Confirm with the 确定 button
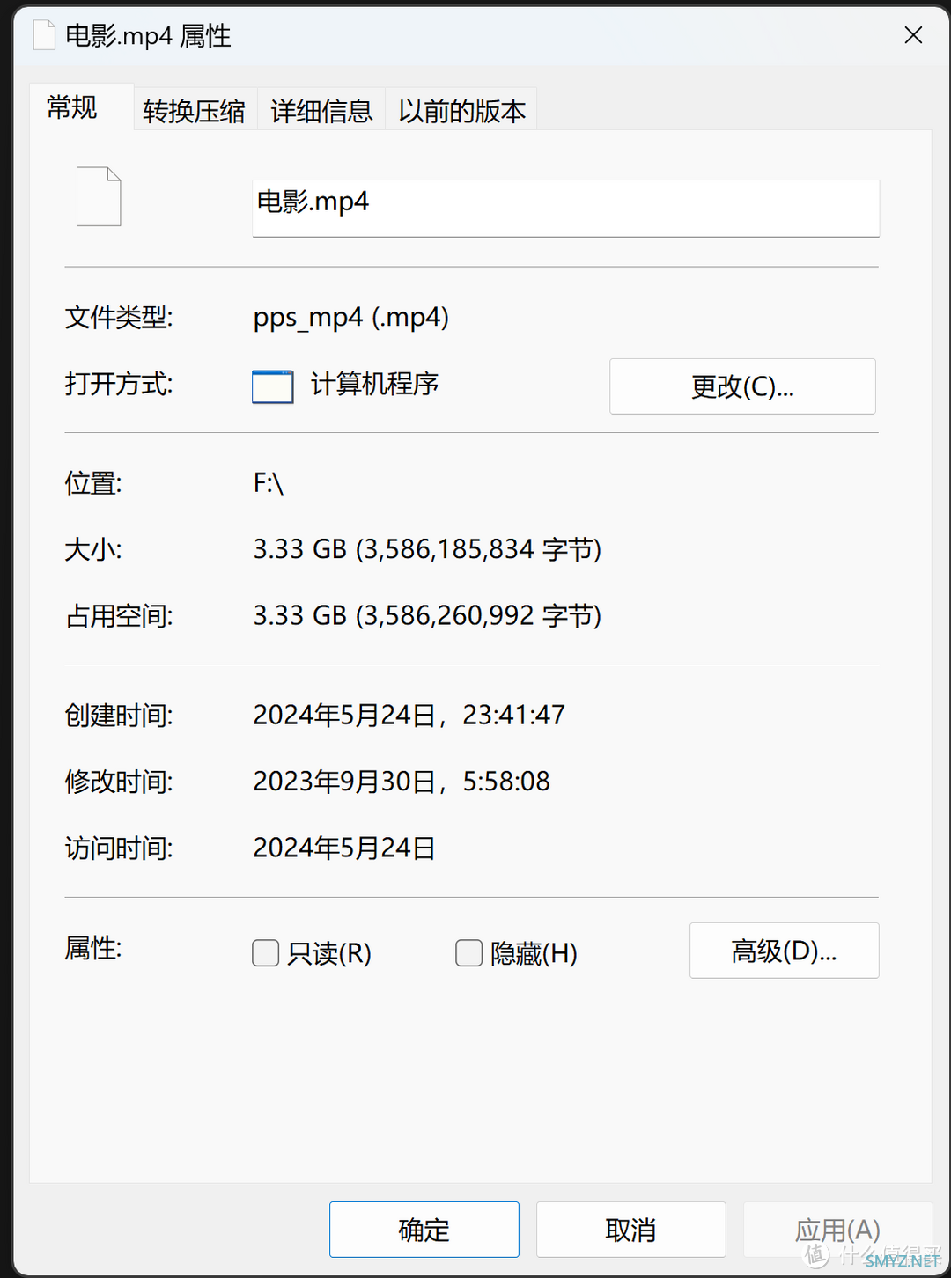Viewport: 951px width, 1278px height. click(424, 1230)
